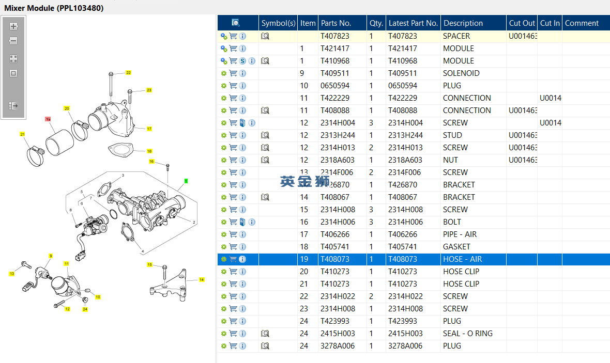Select callout 19 on the diagram
Image resolution: width=610 pixels, height=363 pixels.
pyautogui.click(x=48, y=119)
